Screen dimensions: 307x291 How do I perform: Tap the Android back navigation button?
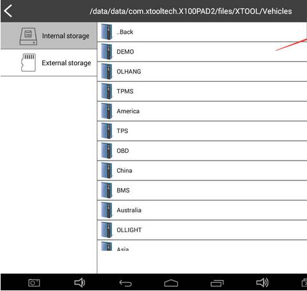point(125,283)
